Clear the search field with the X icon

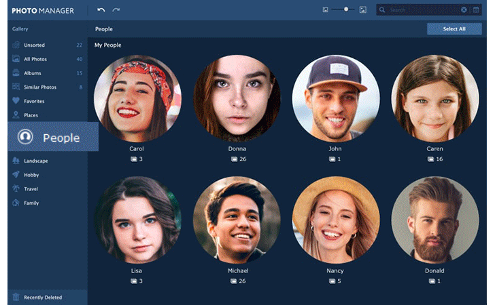[464, 9]
